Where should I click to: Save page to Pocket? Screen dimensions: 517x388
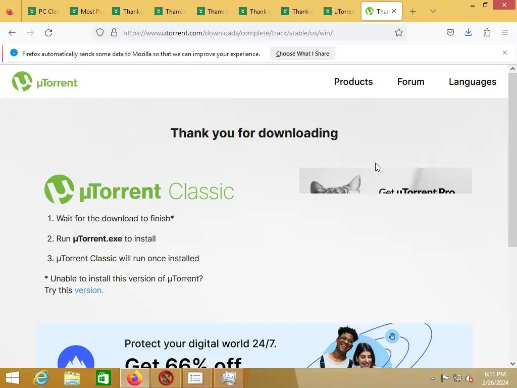tap(450, 32)
